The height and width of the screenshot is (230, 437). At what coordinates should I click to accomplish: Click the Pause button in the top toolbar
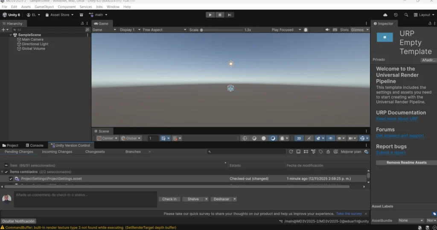220,15
